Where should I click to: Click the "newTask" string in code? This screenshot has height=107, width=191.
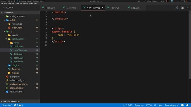pos(73,35)
